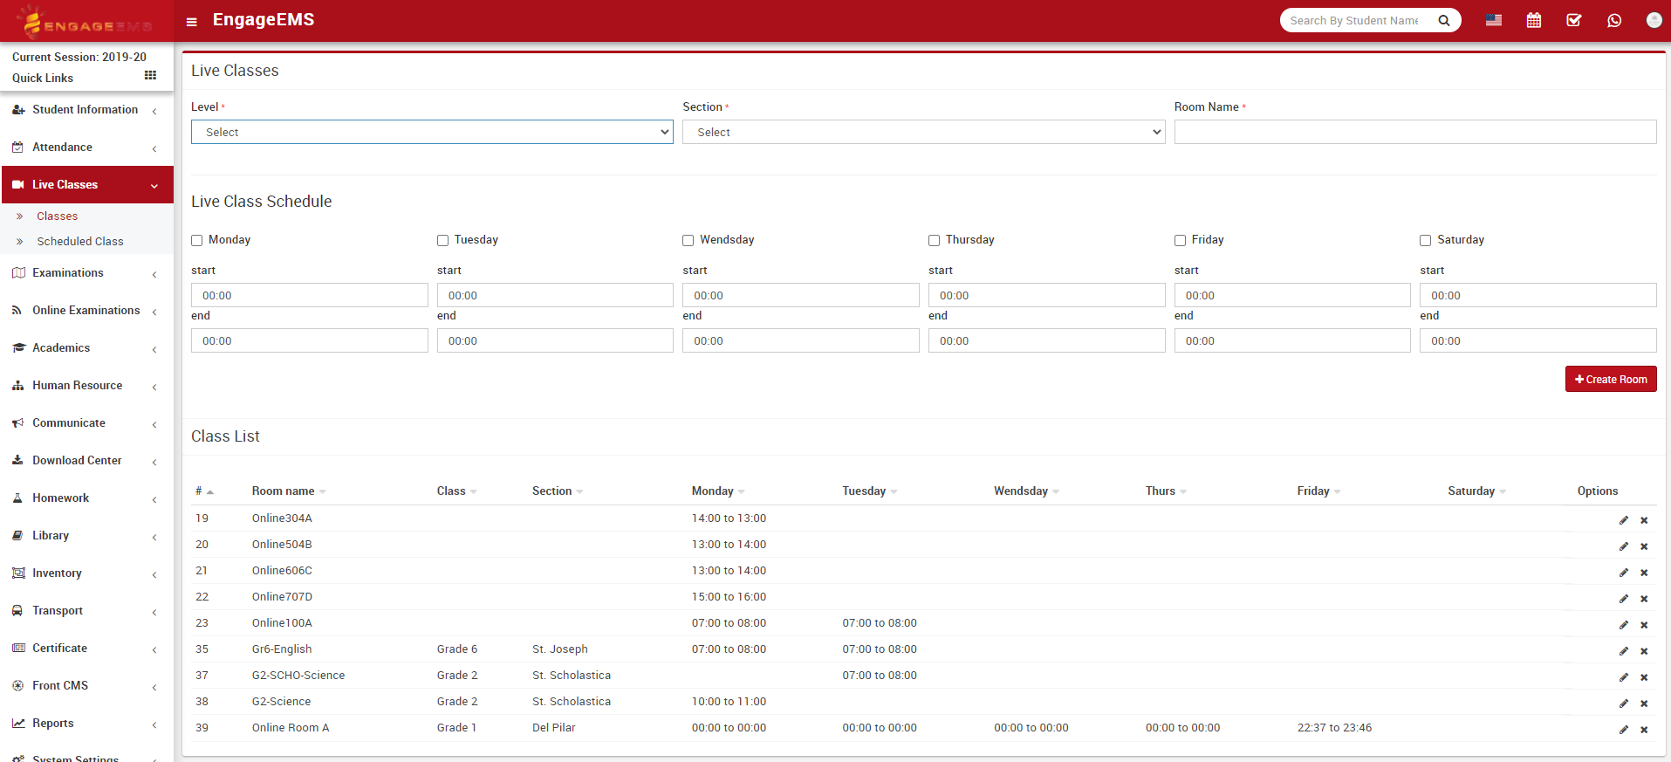Open the WhatsApp icon in header
Viewport: 1671px width, 762px height.
[x=1614, y=20]
